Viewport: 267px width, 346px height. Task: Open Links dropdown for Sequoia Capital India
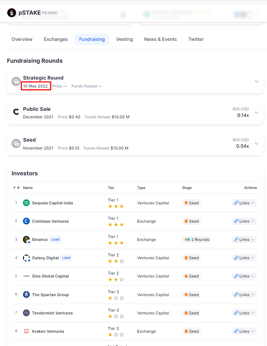click(x=244, y=203)
